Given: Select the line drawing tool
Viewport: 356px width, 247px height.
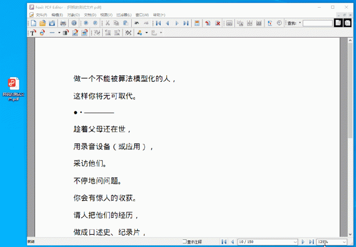Looking at the screenshot, I should [x=52, y=33].
